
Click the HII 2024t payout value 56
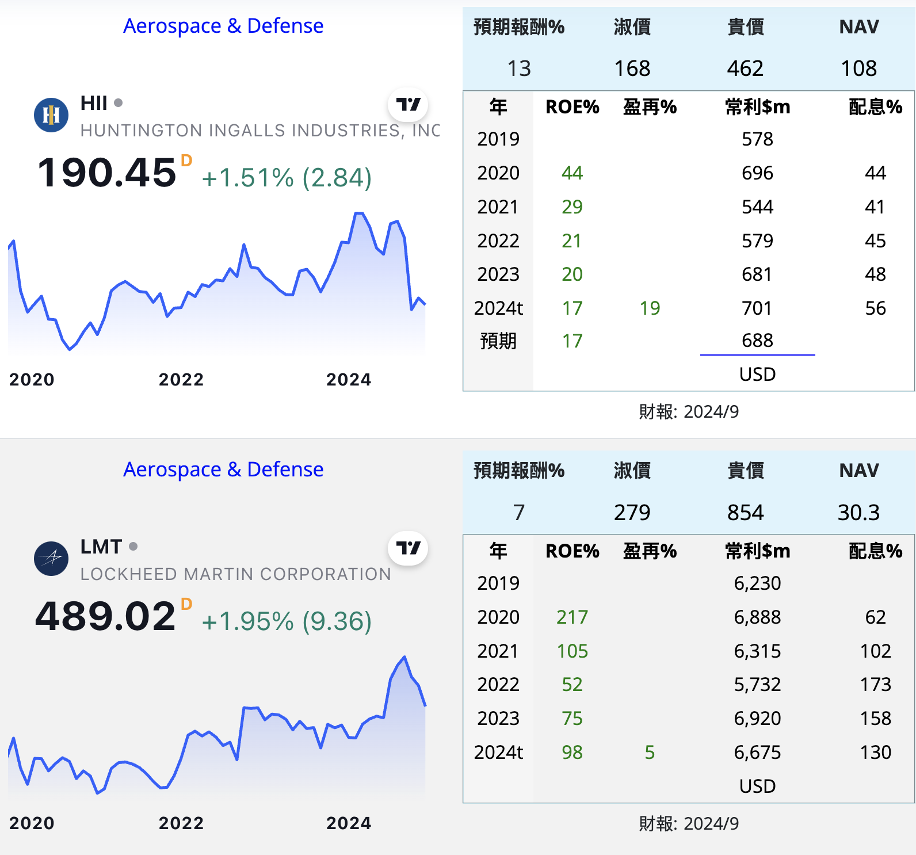pyautogui.click(x=875, y=308)
